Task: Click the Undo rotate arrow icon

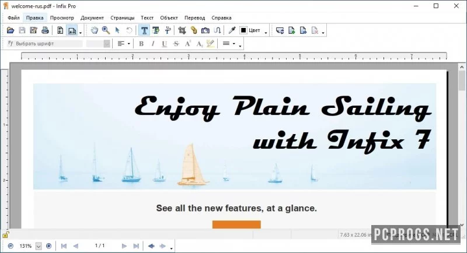Action: click(x=129, y=30)
